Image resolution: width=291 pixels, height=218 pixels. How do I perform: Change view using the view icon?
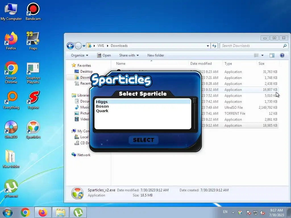click(x=256, y=55)
